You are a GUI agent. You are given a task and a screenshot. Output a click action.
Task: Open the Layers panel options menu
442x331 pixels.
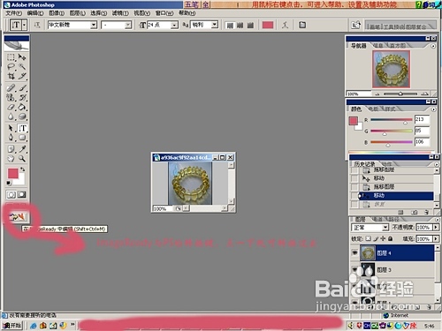437,220
